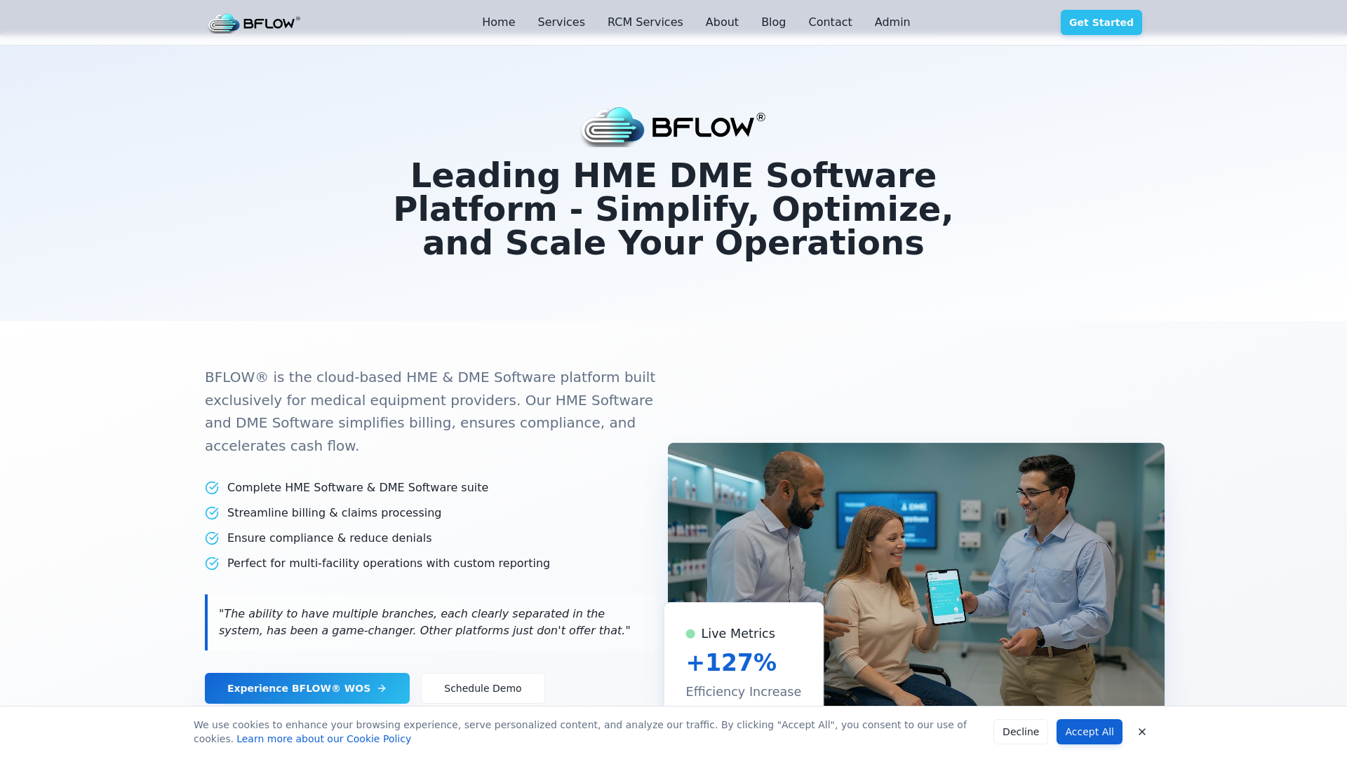Open the About page
Screen dimensions: 1347x757
point(722,22)
